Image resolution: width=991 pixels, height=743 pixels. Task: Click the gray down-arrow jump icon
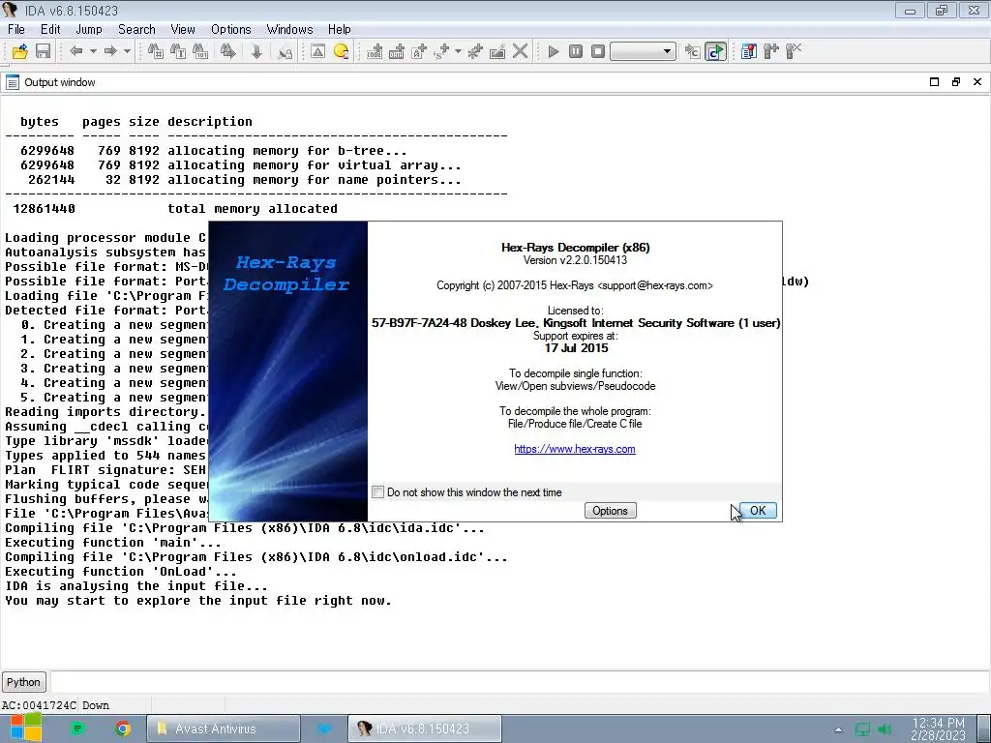tap(256, 52)
